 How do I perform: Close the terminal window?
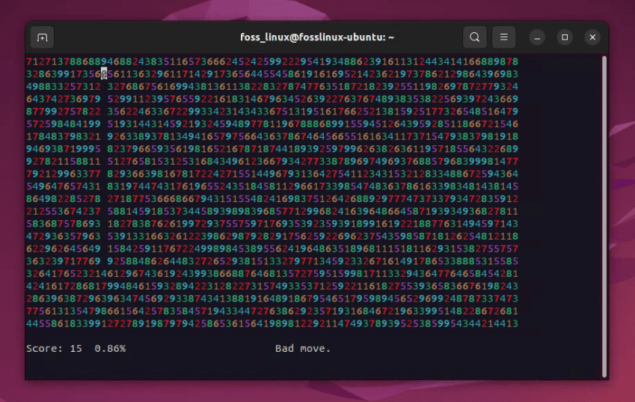(x=592, y=37)
